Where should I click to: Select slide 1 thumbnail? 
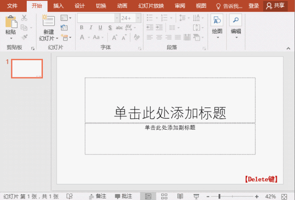point(27,69)
